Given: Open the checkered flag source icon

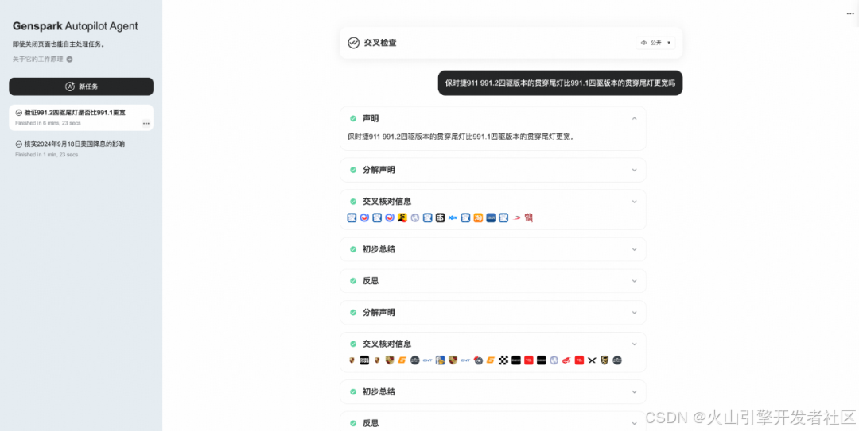Looking at the screenshot, I should point(503,360).
